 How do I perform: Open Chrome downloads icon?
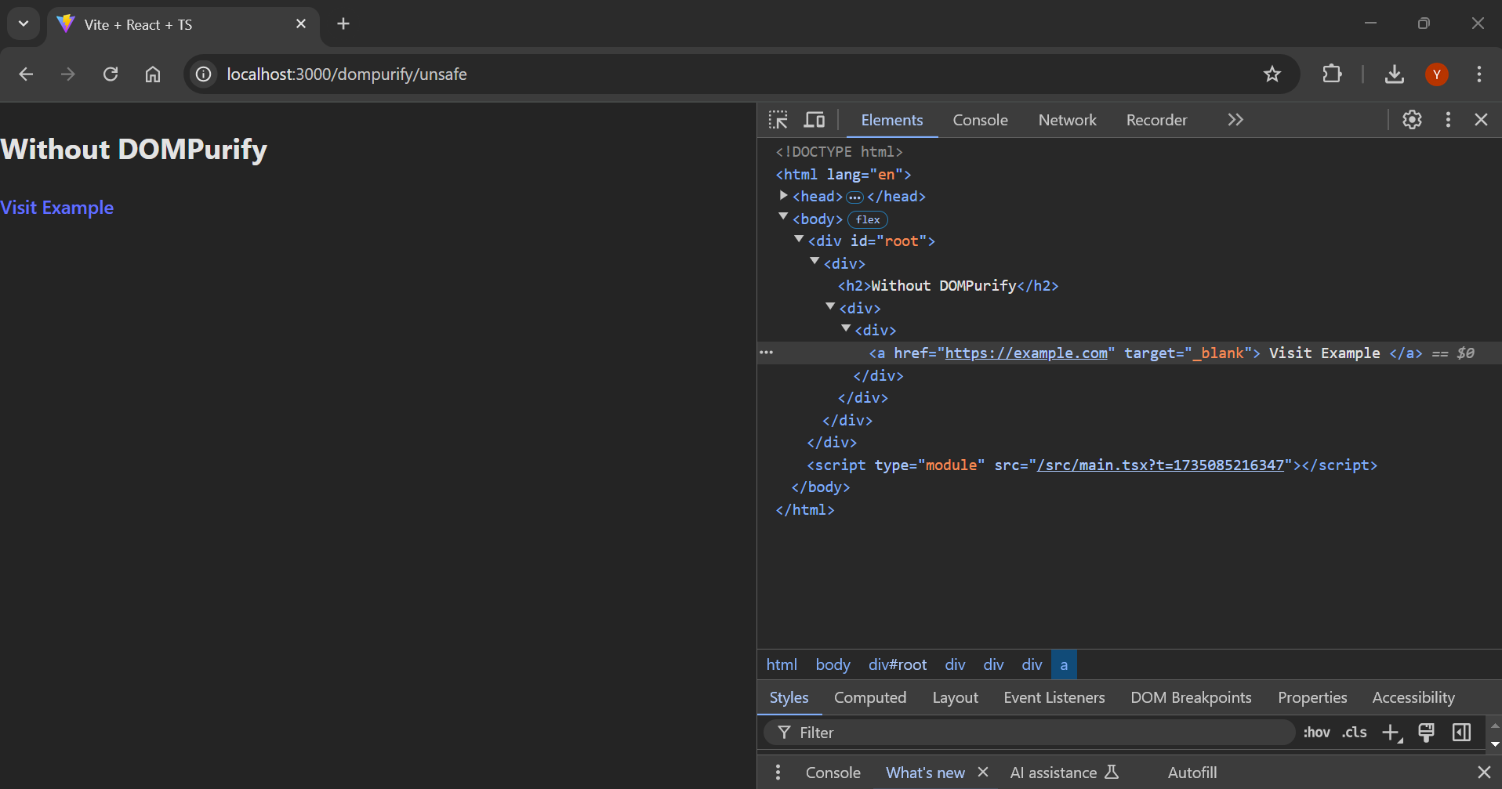point(1394,74)
